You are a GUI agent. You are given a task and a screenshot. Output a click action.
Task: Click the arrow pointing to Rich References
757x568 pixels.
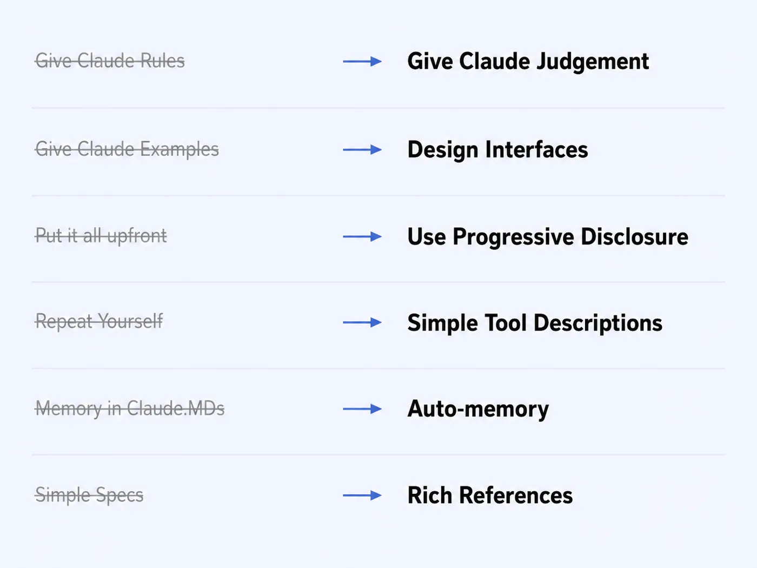pyautogui.click(x=362, y=496)
